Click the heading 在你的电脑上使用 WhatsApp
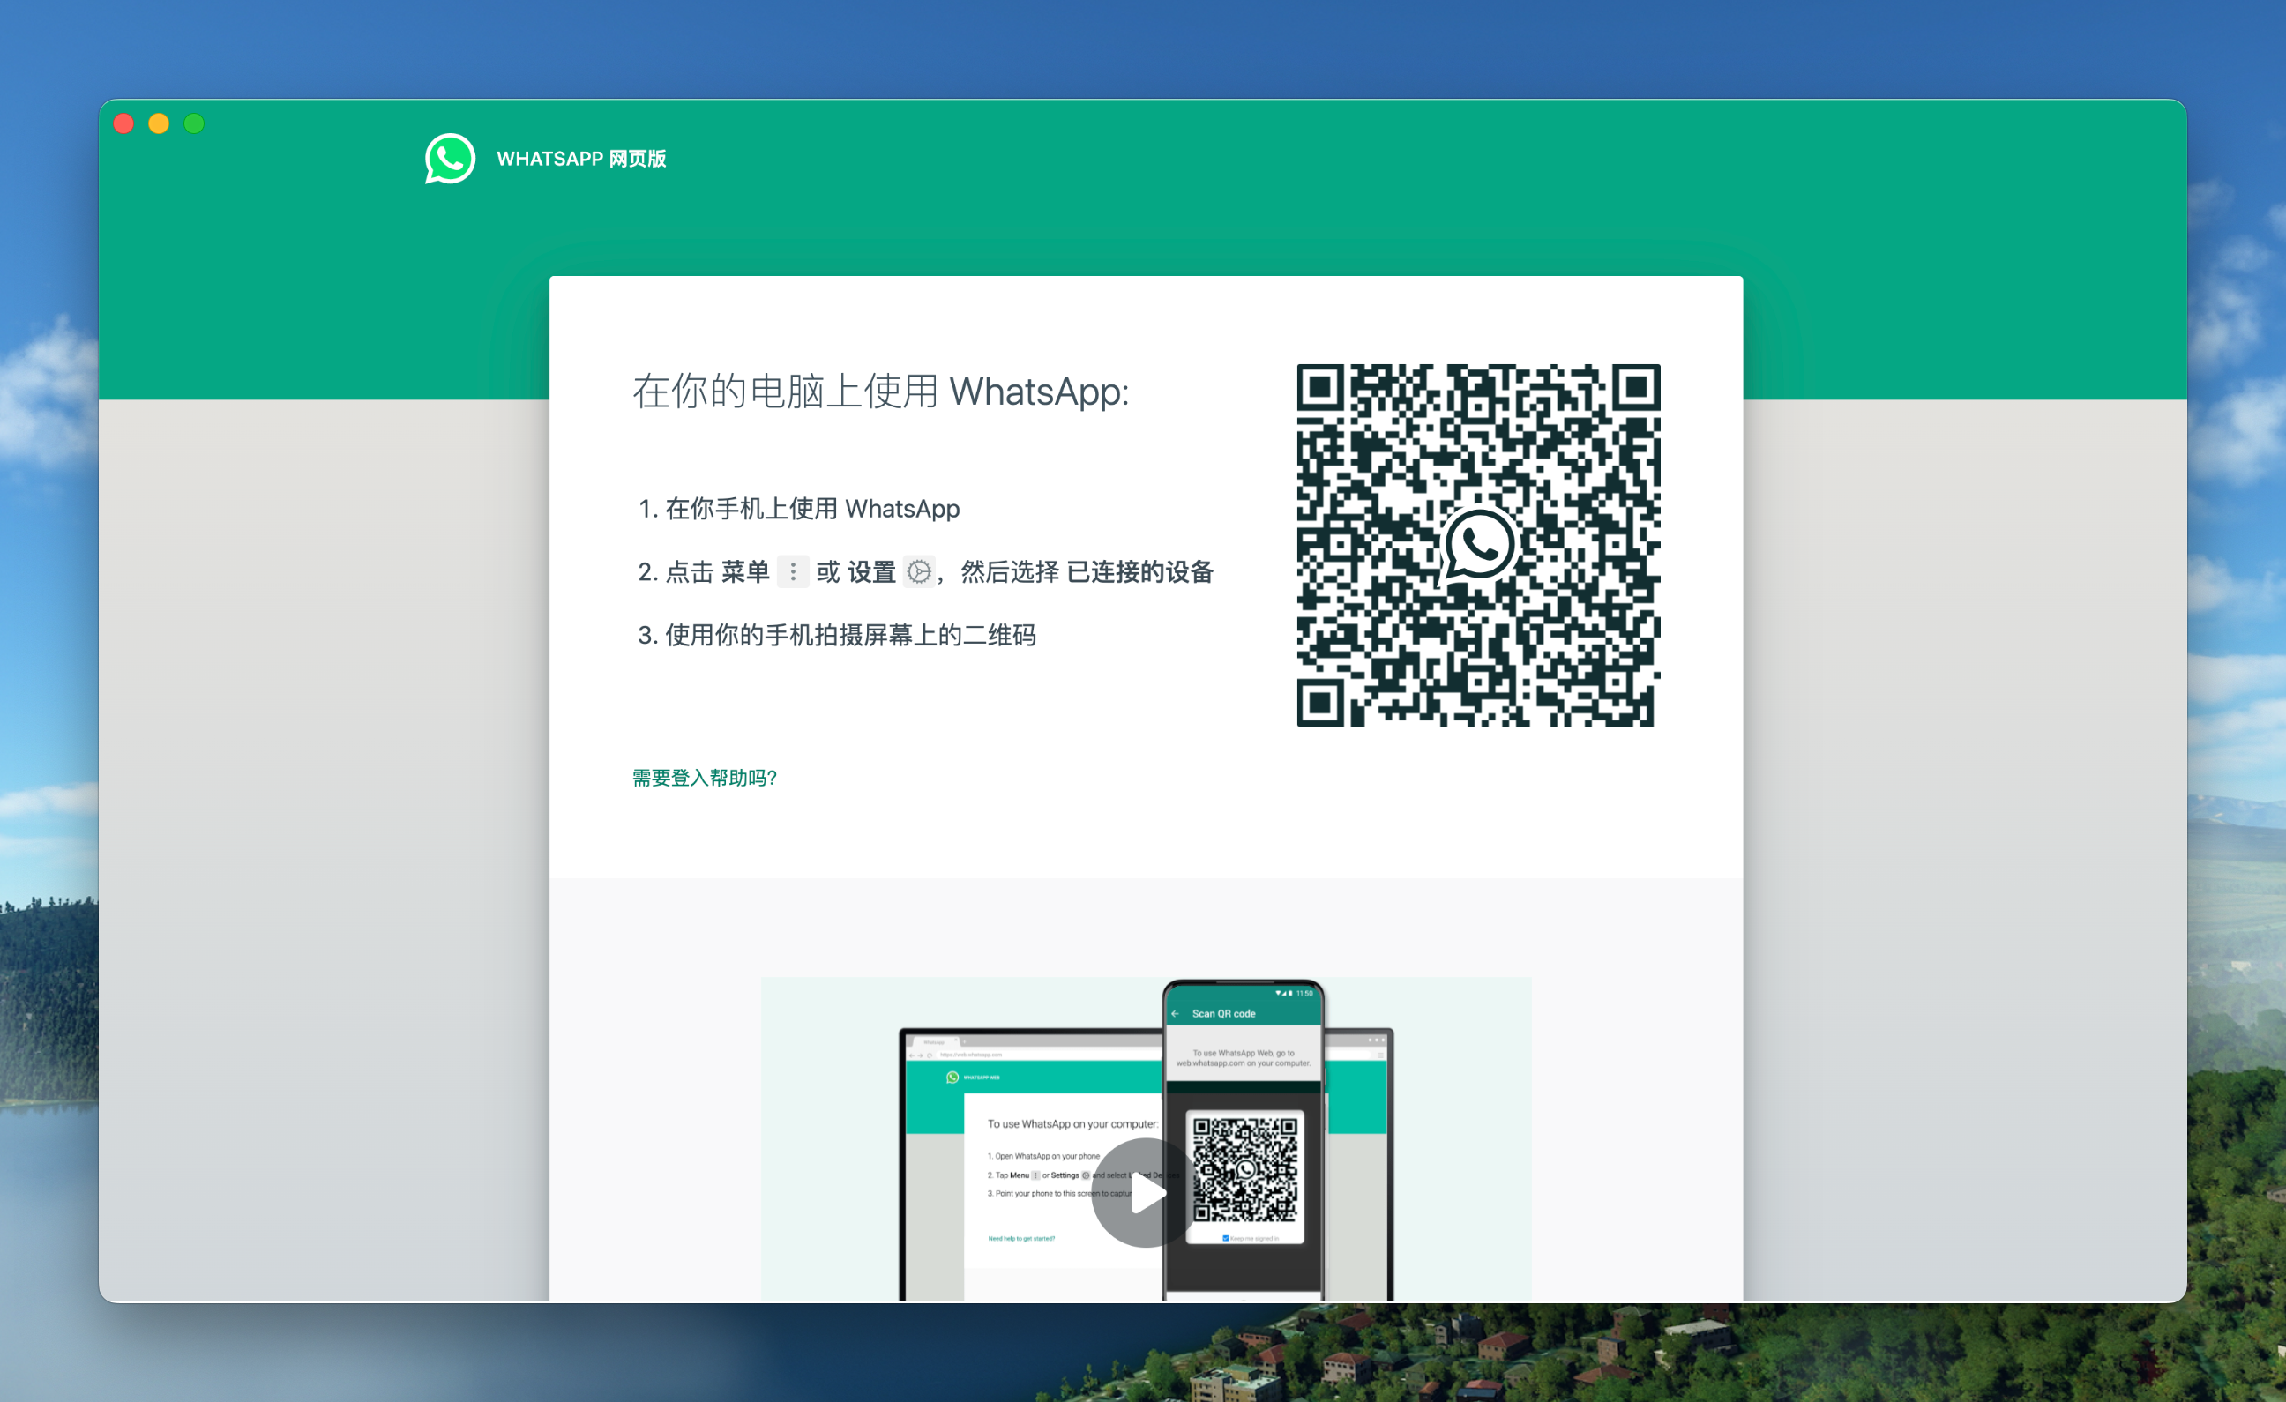The width and height of the screenshot is (2286, 1402). [880, 392]
